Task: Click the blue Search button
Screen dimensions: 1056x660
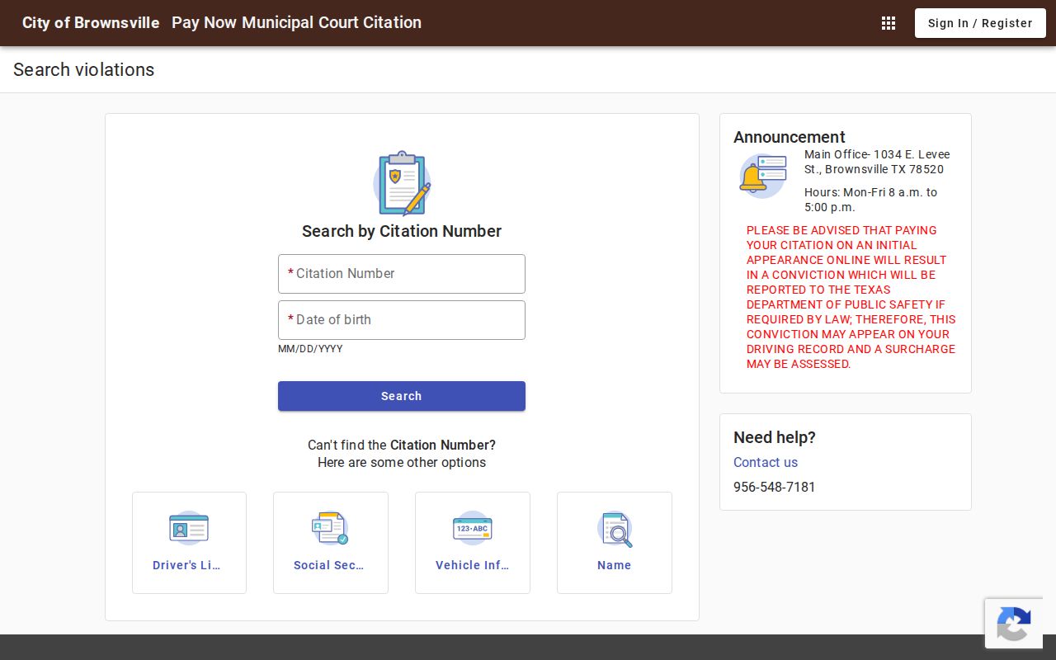Action: (402, 396)
